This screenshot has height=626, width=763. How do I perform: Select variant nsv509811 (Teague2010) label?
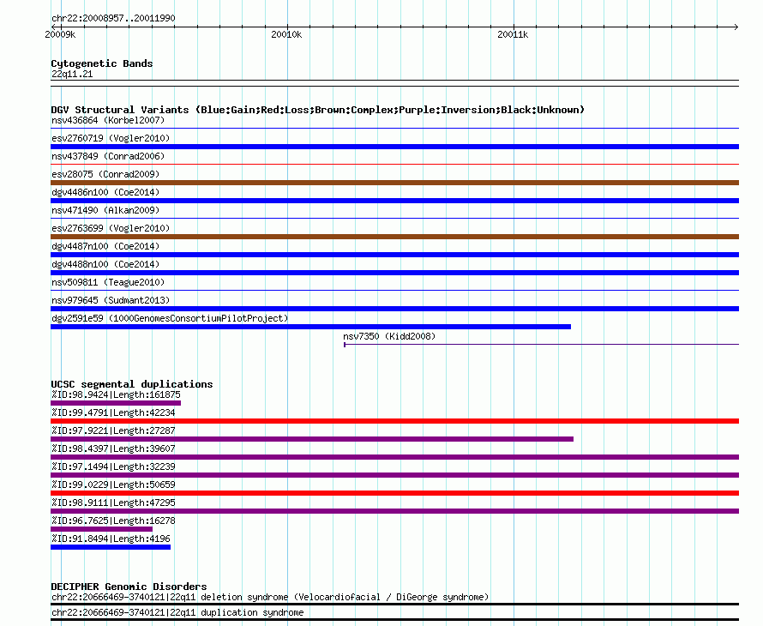tap(108, 282)
